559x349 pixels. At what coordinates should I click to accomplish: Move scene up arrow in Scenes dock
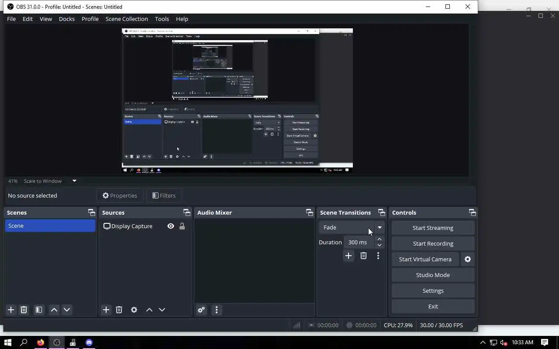[x=54, y=310]
